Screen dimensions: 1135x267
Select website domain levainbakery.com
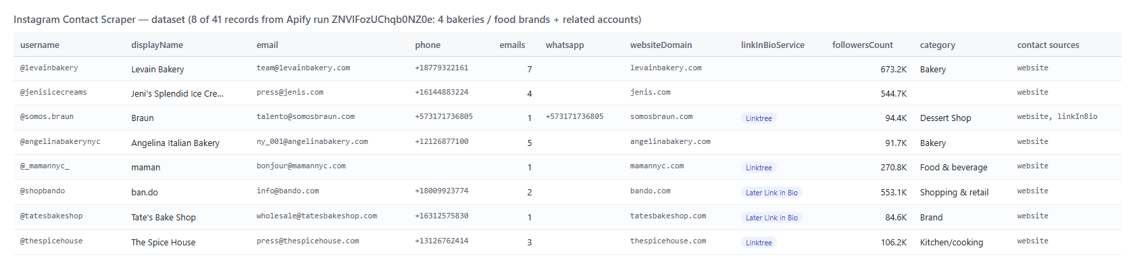pyautogui.click(x=666, y=68)
